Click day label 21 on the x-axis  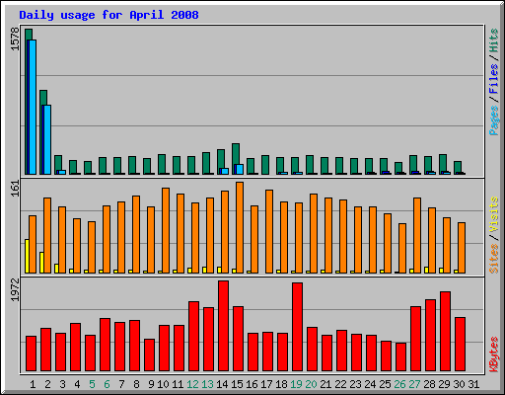tap(325, 384)
